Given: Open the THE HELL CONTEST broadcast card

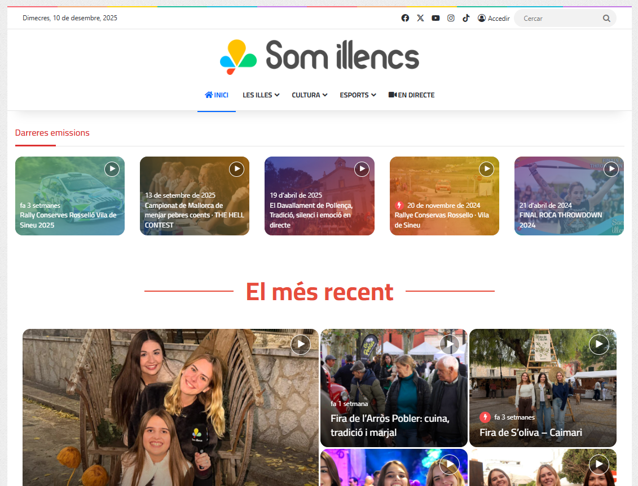Looking at the screenshot, I should [194, 215].
